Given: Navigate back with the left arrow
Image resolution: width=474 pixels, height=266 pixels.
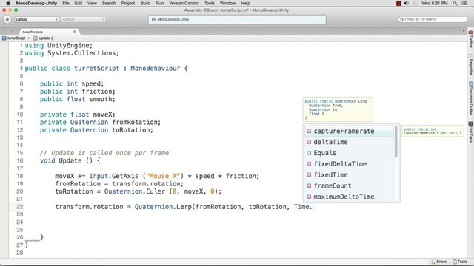Looking at the screenshot, I should tap(4, 31).
